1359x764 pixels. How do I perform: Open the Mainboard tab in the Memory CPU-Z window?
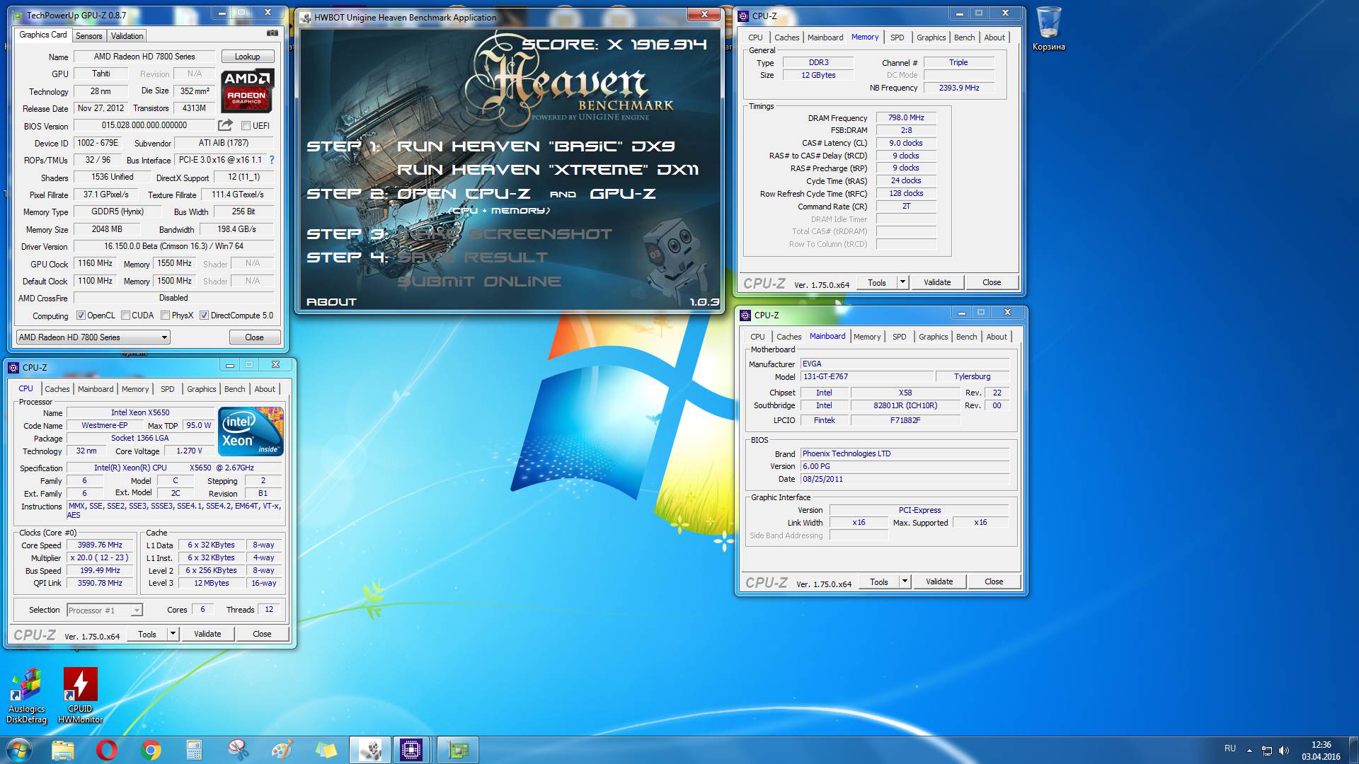pyautogui.click(x=825, y=37)
